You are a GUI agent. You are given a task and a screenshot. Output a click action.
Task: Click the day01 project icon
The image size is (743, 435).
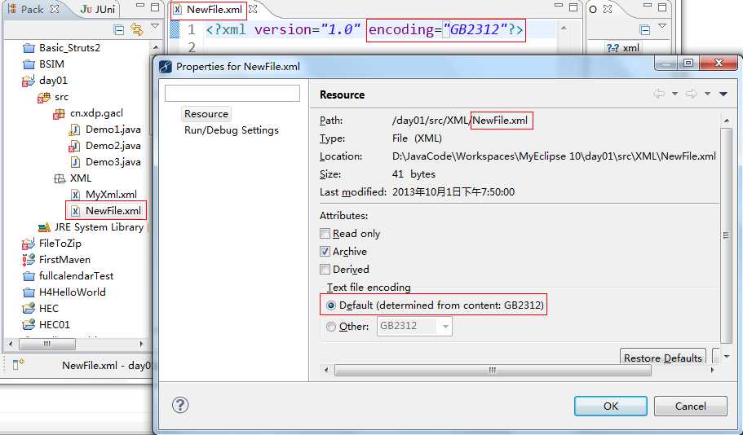(29, 81)
